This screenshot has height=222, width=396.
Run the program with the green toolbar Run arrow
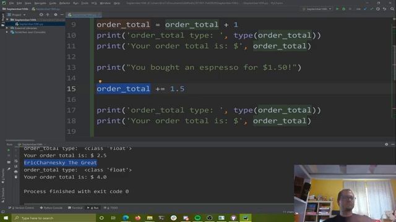[x=337, y=9]
